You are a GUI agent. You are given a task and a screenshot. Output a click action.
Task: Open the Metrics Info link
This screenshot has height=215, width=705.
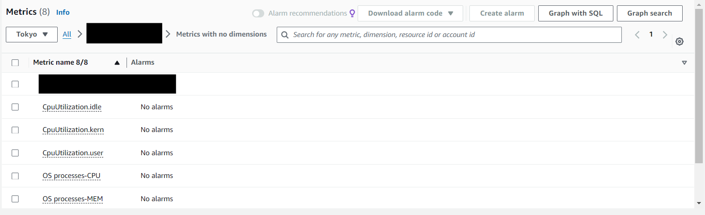(63, 12)
